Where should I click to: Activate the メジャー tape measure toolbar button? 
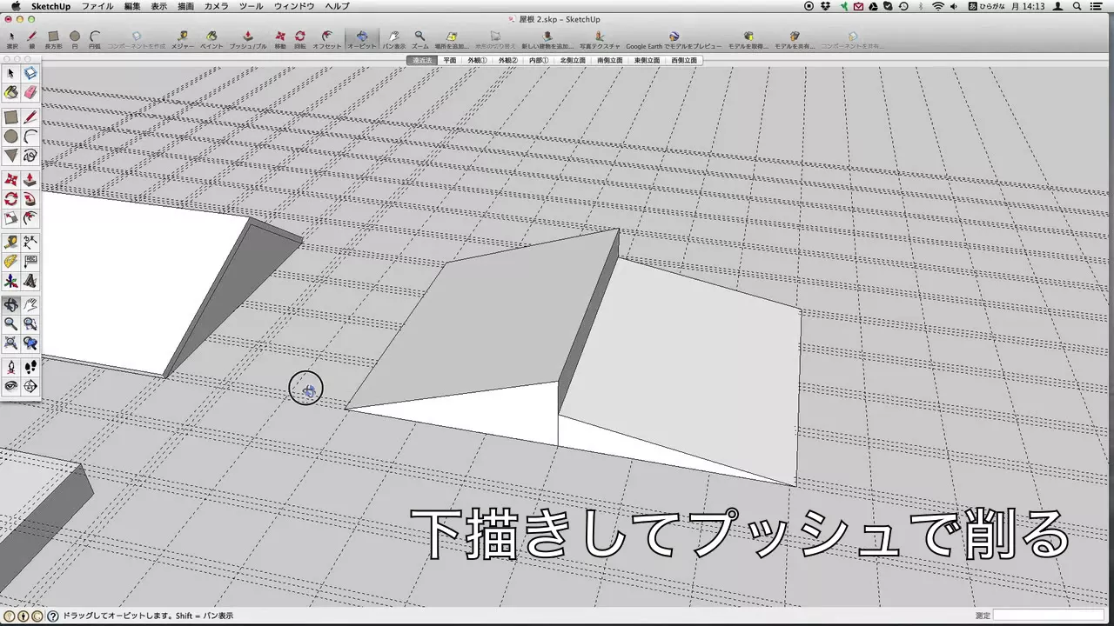[x=183, y=39]
